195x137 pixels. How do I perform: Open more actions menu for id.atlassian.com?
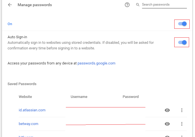182,110
